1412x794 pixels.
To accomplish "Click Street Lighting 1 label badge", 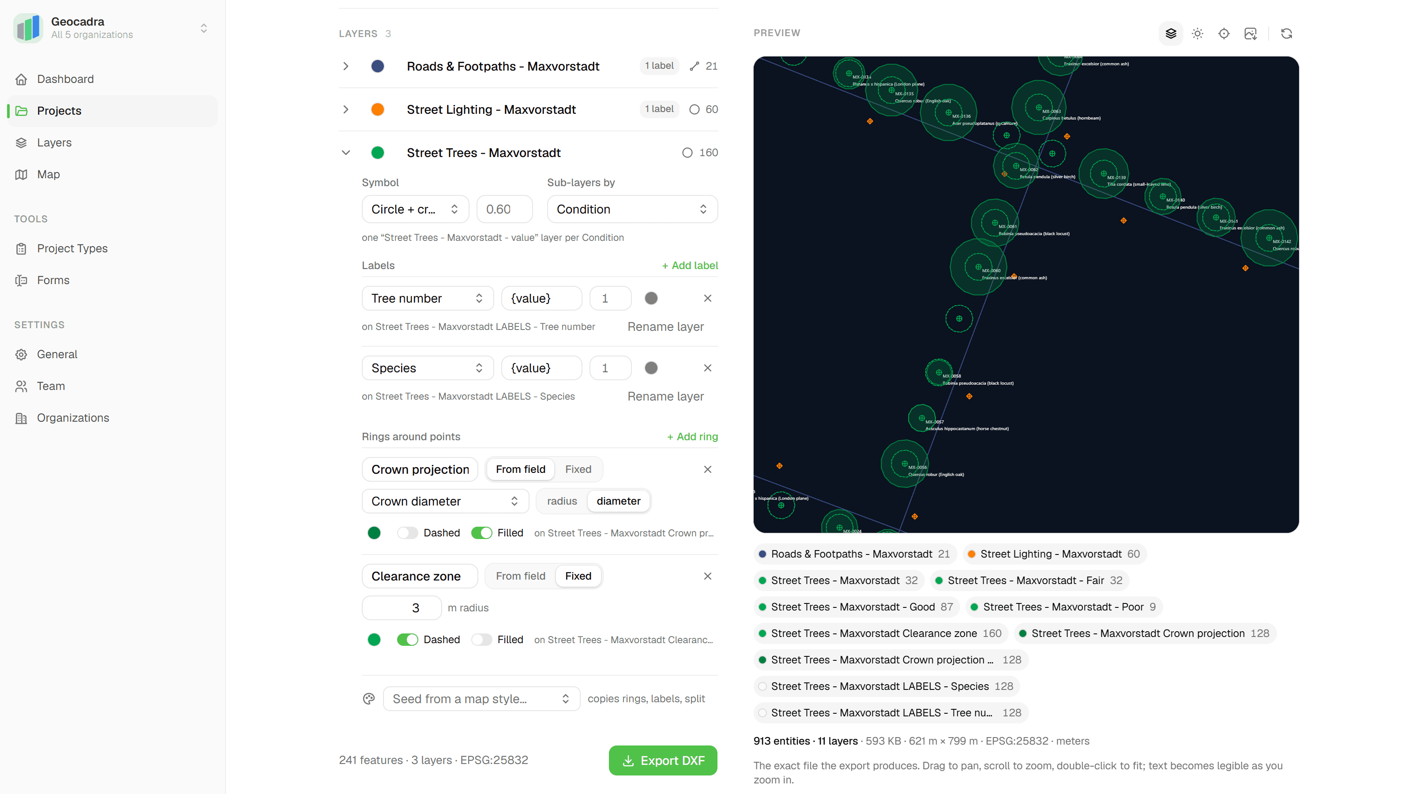I will tap(659, 109).
